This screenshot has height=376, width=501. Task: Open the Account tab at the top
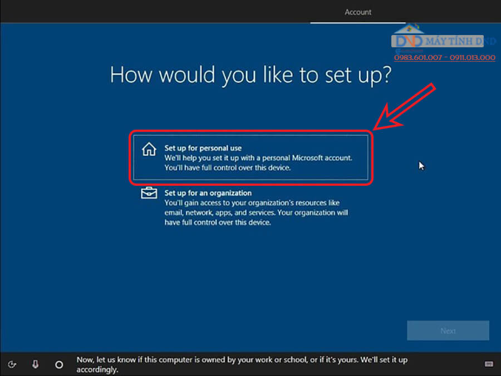pyautogui.click(x=358, y=12)
